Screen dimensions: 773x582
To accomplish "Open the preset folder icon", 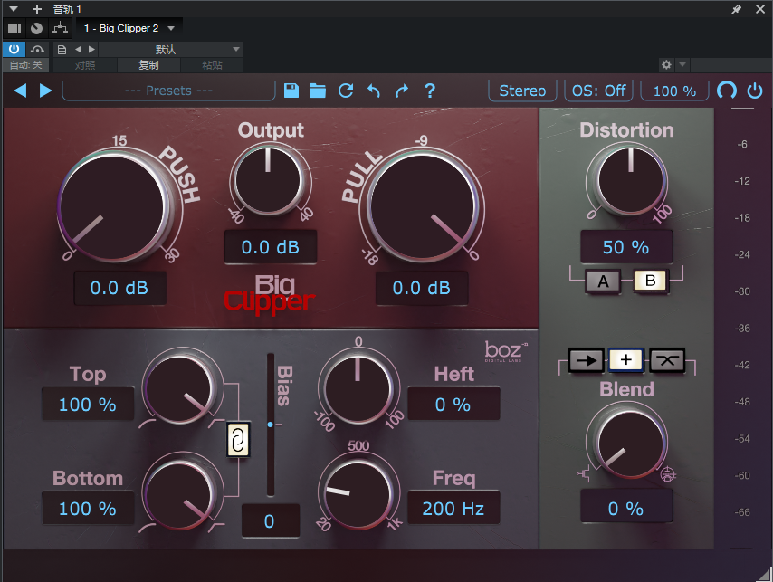I will pos(318,91).
